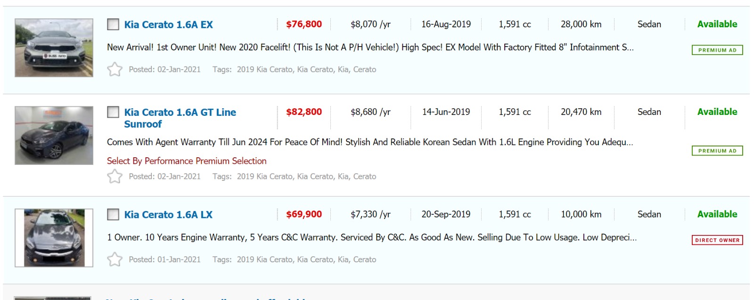Image resolution: width=754 pixels, height=300 pixels.
Task: Click Premium Ad badge on GT Line listing
Action: [717, 151]
